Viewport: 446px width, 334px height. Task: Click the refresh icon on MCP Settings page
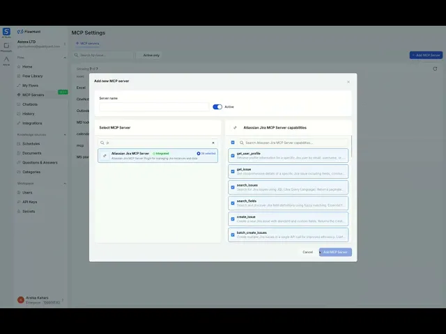tap(435, 69)
